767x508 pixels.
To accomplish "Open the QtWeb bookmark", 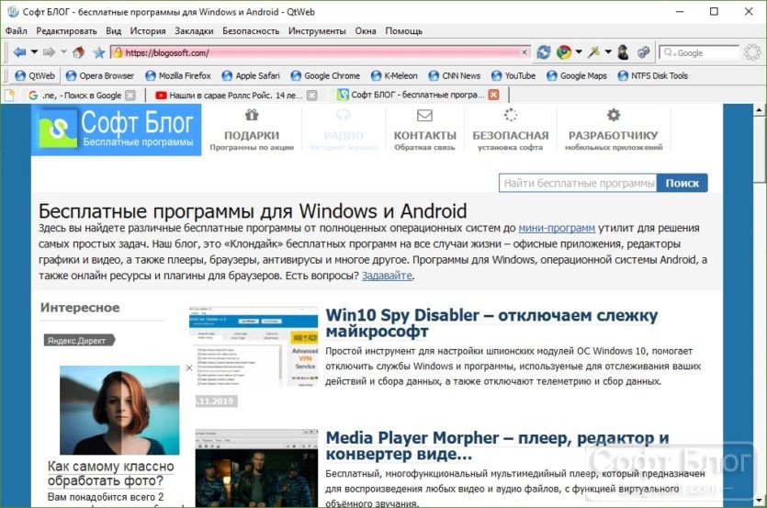I will pyautogui.click(x=35, y=76).
